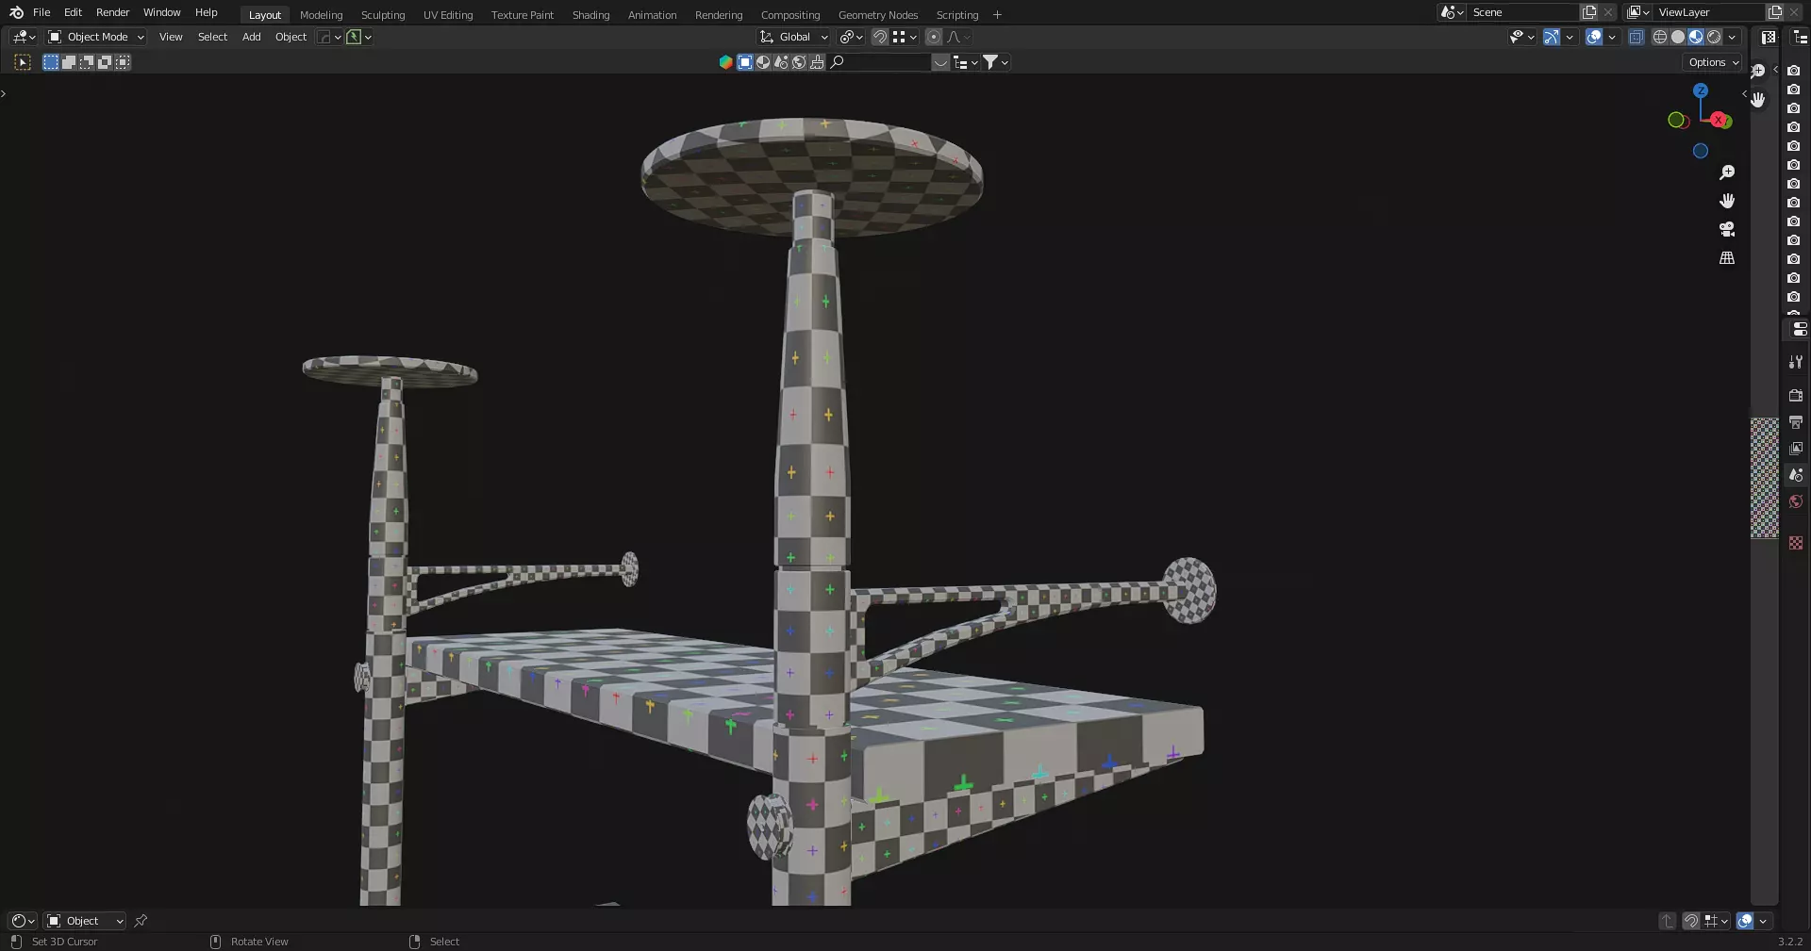Select the extend selection mode icon
The width and height of the screenshot is (1811, 951).
[x=69, y=62]
